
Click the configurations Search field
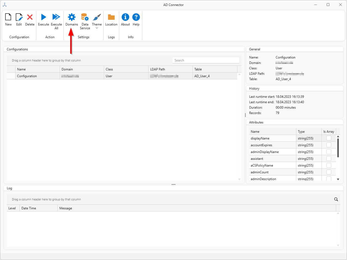(206, 60)
